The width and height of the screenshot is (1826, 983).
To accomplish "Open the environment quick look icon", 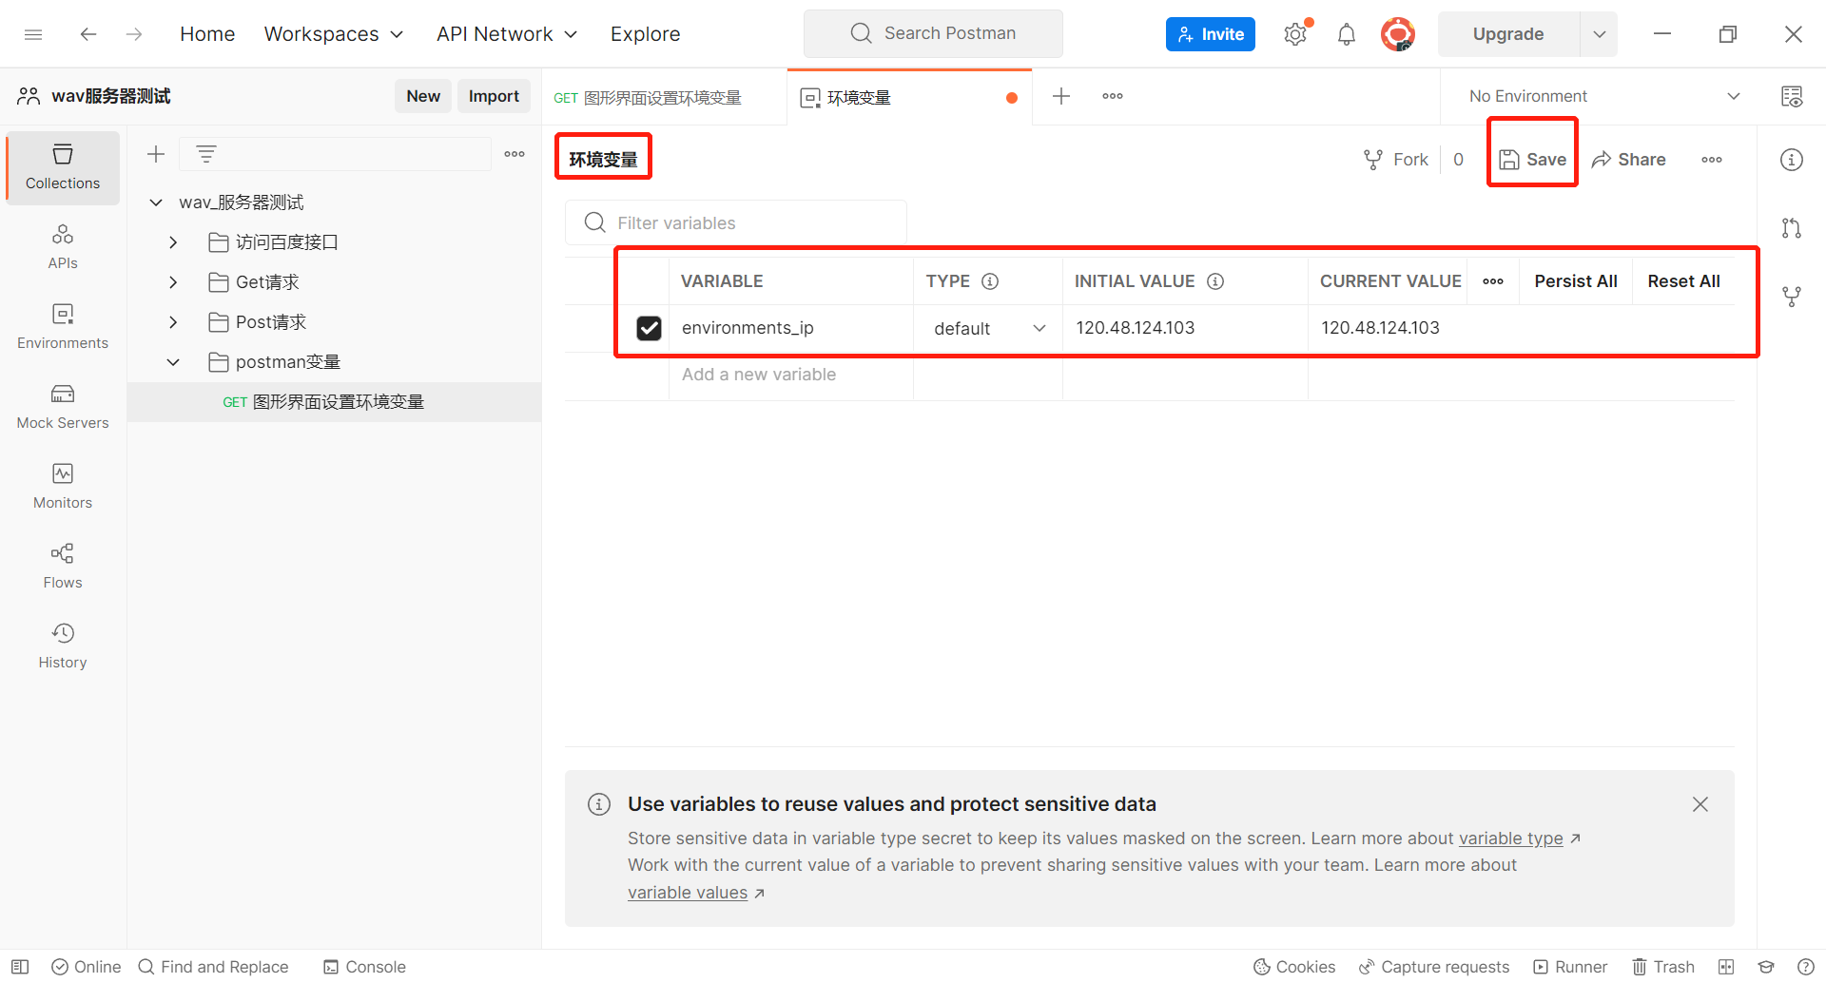I will click(x=1792, y=96).
